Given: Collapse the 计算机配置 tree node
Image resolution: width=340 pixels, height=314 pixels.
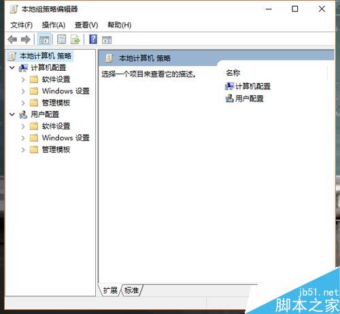Looking at the screenshot, I should pyautogui.click(x=12, y=67).
